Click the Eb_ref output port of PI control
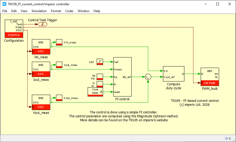236x142 pixels. [127, 77]
